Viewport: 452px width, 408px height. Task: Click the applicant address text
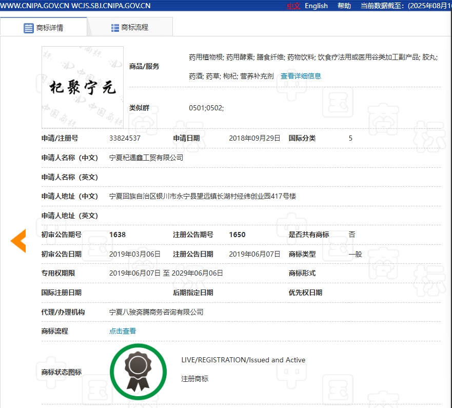click(202, 196)
